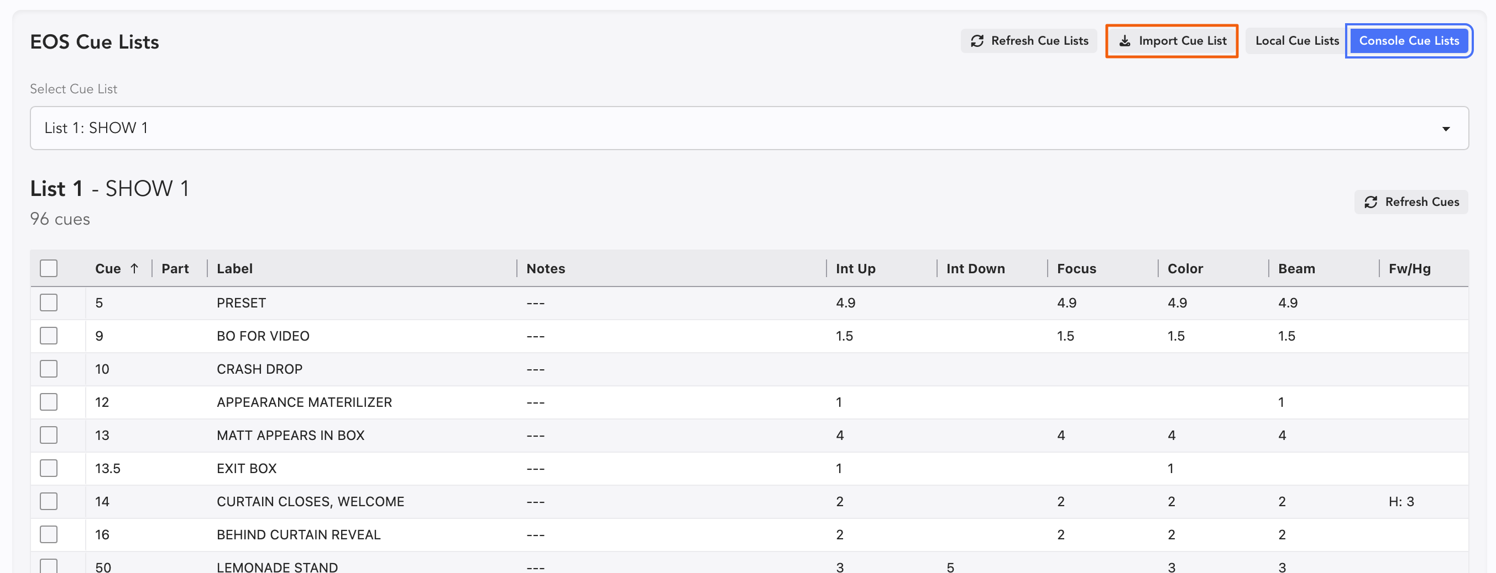Viewport: 1496px width, 573px height.
Task: Select the checkbox for CRASH DROP cue
Action: pyautogui.click(x=49, y=369)
